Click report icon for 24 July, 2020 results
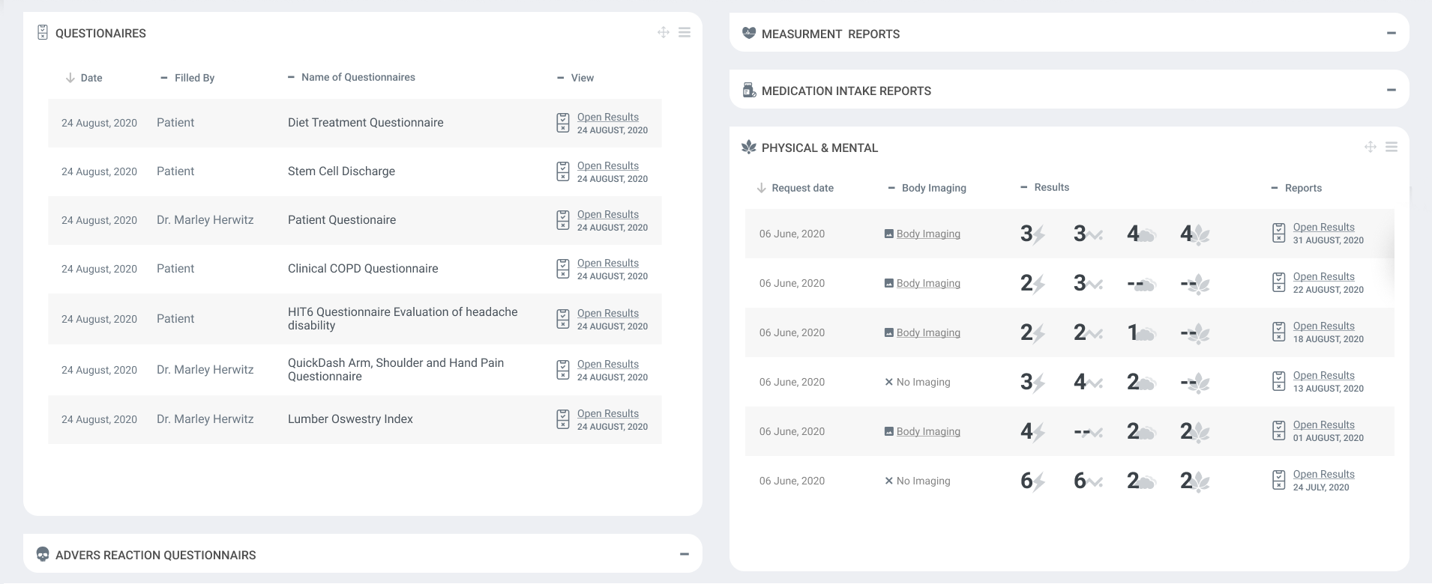The width and height of the screenshot is (1432, 584). click(1279, 480)
